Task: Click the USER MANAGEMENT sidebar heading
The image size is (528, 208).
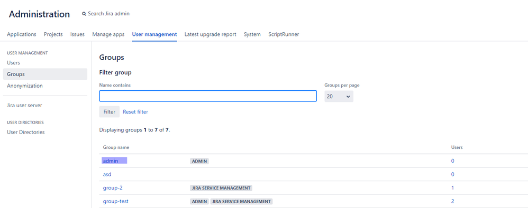Action: [x=28, y=53]
